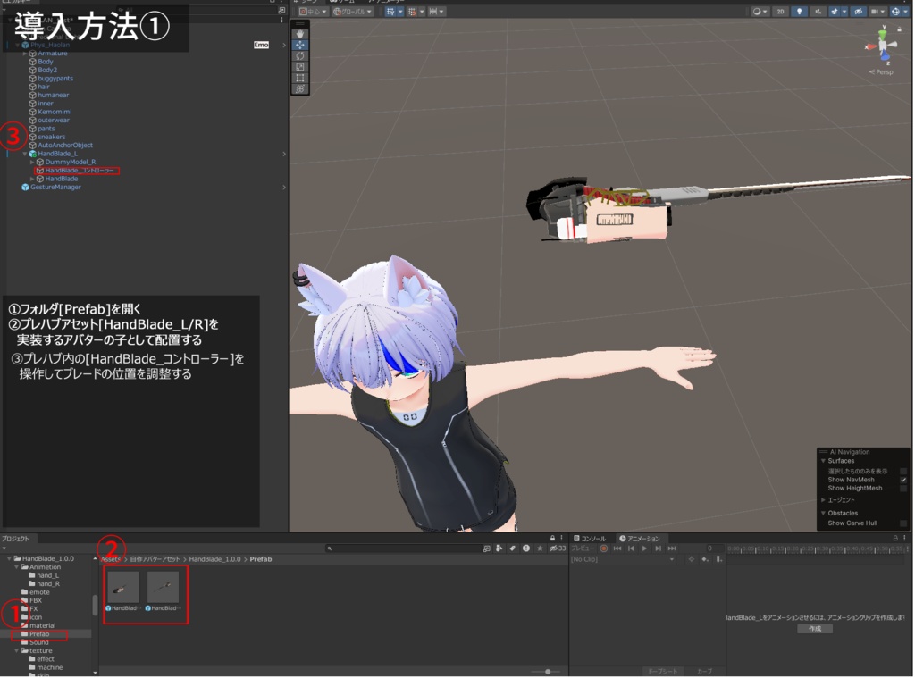The width and height of the screenshot is (915, 678).
Task: Select the プロジェクト (Project) tab
Action: [x=18, y=539]
